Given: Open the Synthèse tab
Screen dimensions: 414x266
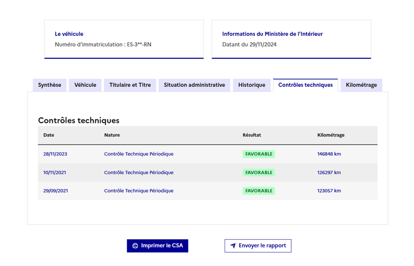Looking at the screenshot, I should [50, 85].
